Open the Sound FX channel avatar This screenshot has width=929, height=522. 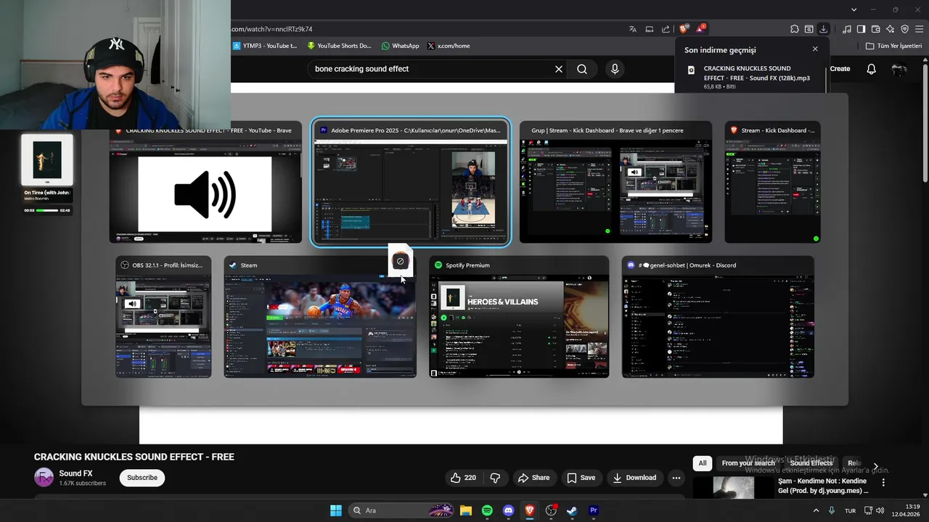(44, 478)
